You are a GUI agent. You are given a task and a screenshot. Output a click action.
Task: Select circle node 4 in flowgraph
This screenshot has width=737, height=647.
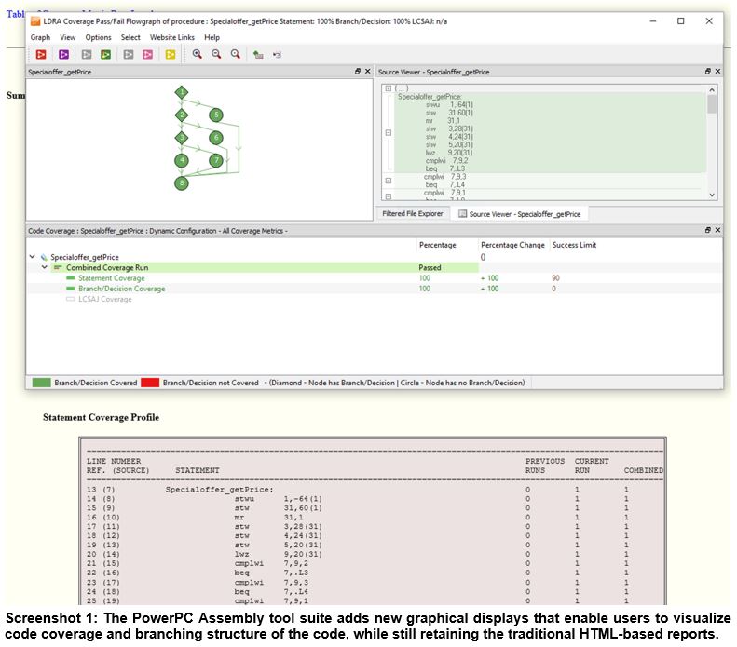click(182, 160)
